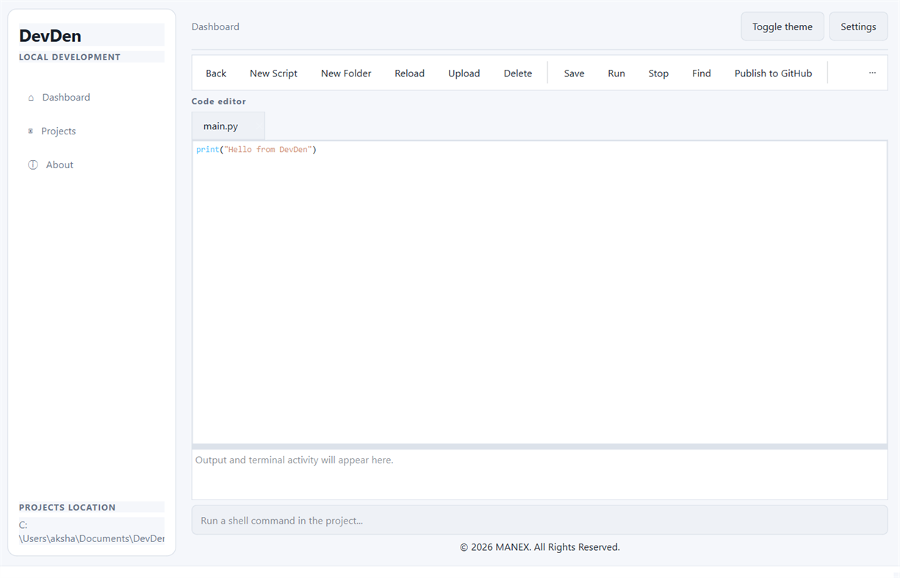Viewport: 900px width, 578px height.
Task: Click Publish to GitHub
Action: click(774, 73)
